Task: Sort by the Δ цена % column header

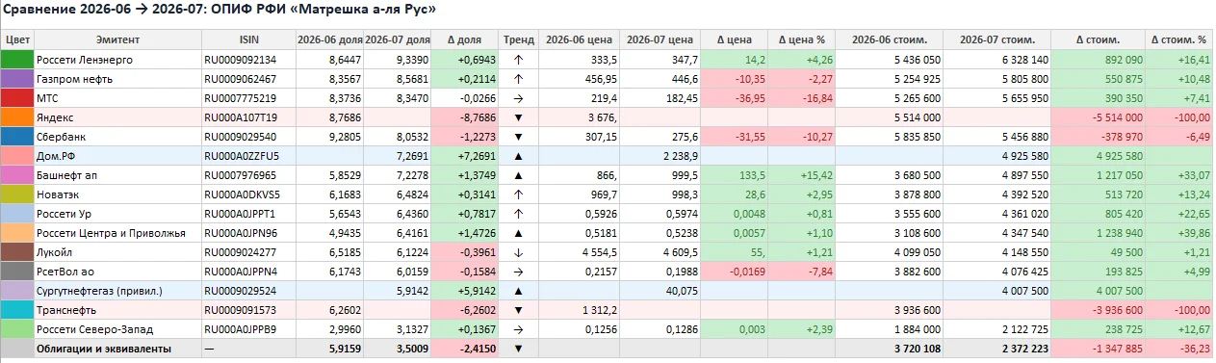Action: [802, 39]
